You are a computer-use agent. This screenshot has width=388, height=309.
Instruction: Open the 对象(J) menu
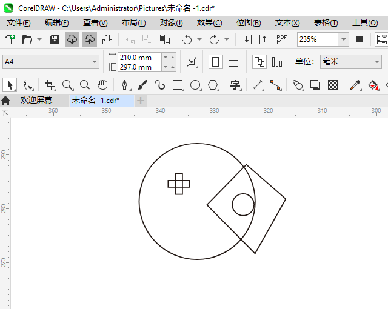pos(171,23)
